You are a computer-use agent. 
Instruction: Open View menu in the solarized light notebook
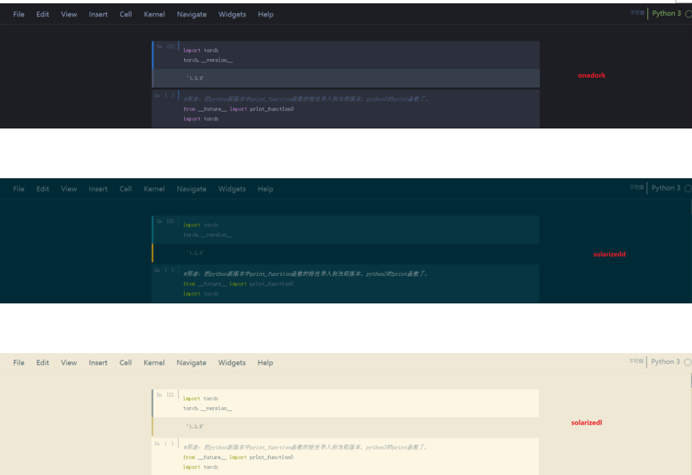pos(69,362)
